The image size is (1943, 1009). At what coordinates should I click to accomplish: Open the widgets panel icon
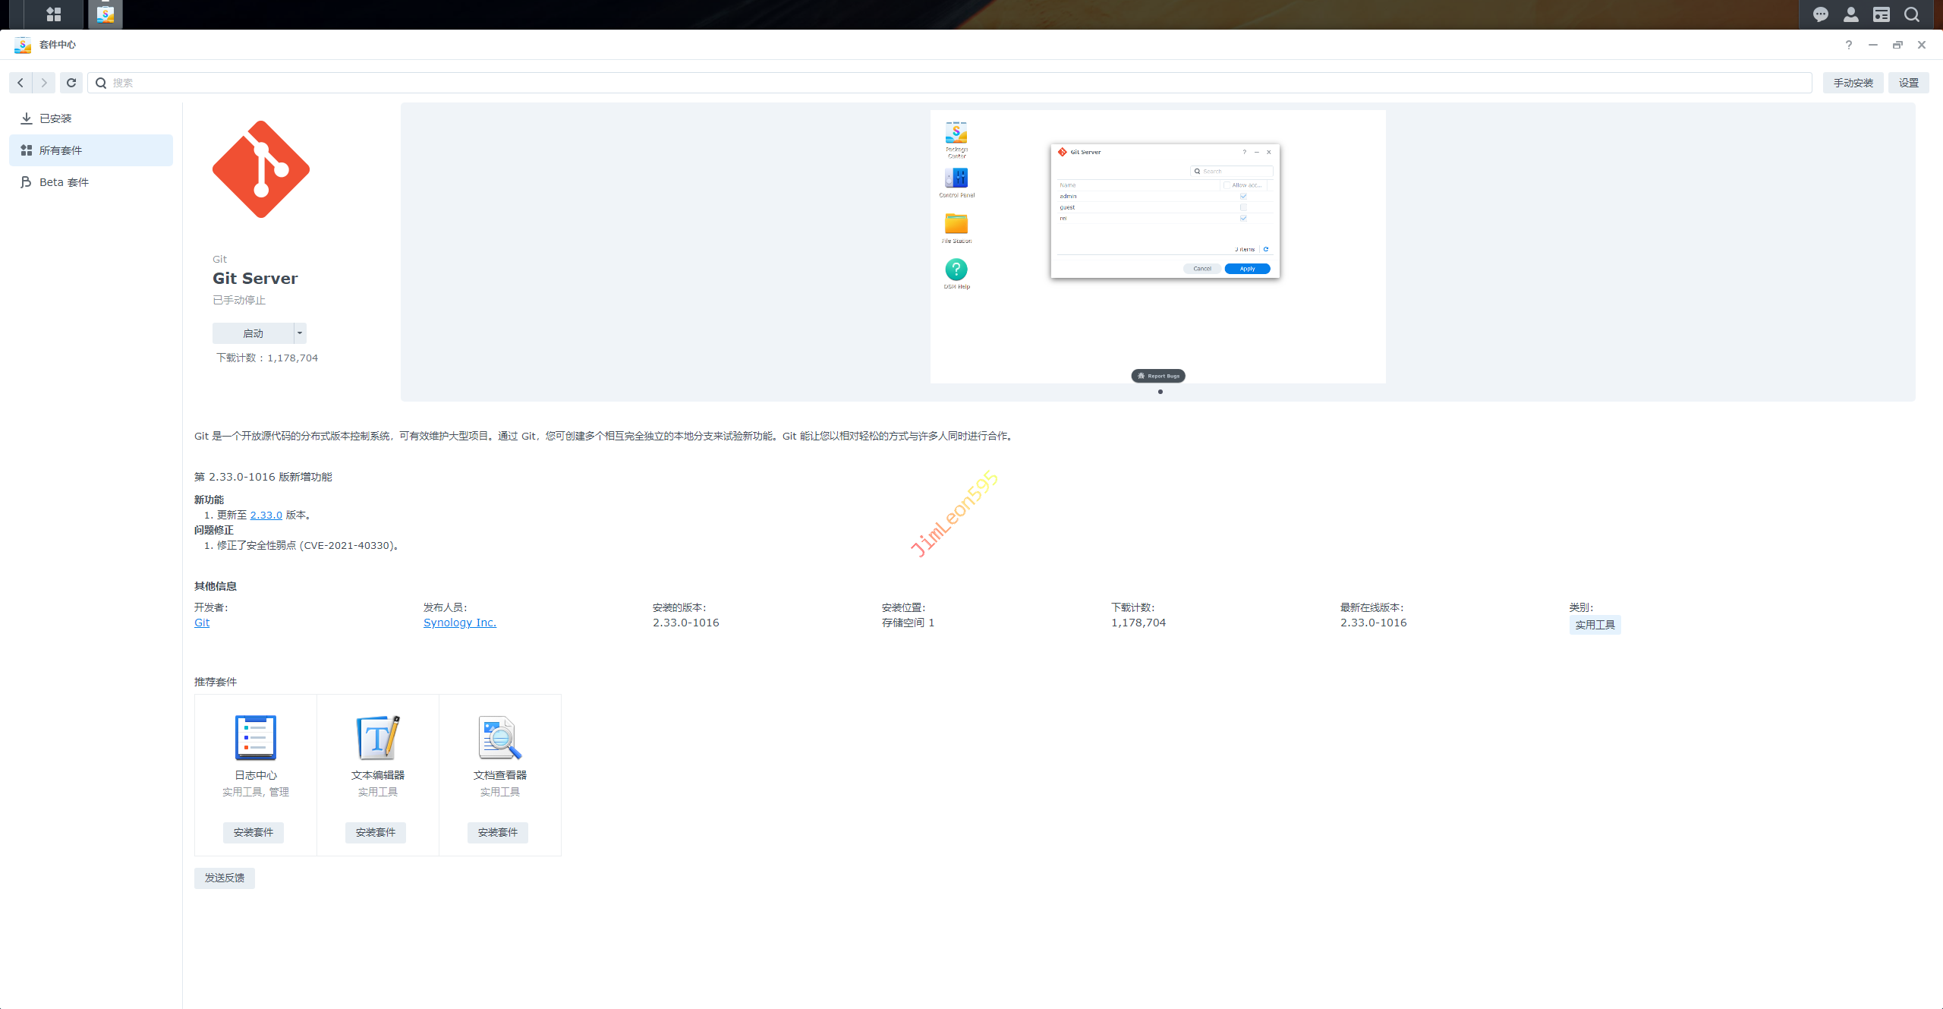point(1882,14)
